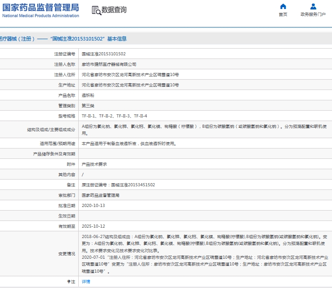The height and width of the screenshot is (288, 332).
Task: Click the 适用范围/预期用途 label
Action: coord(58,144)
